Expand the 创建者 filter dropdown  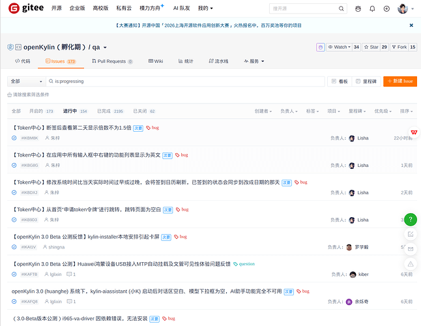click(x=263, y=111)
